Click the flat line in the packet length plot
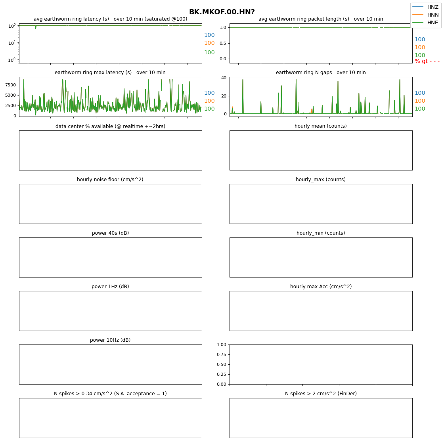444x444 pixels. [321, 28]
